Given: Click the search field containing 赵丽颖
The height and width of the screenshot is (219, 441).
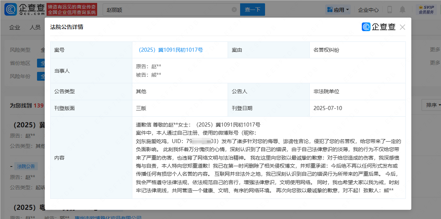Looking at the screenshot, I should (x=165, y=10).
